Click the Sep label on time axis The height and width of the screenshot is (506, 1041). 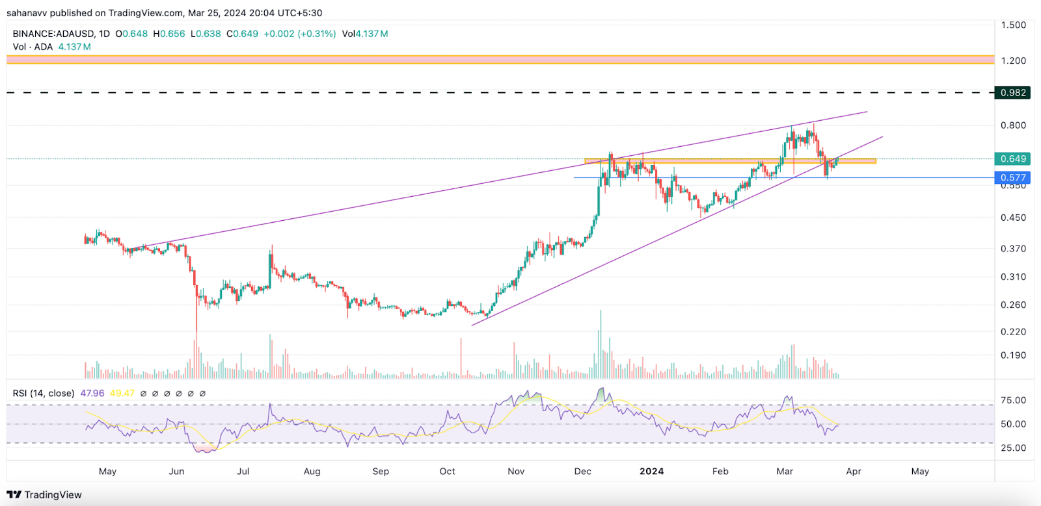pyautogui.click(x=381, y=472)
